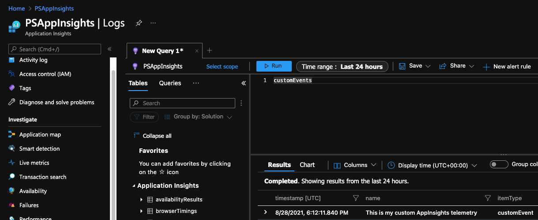
Task: Run the query
Action: click(274, 66)
